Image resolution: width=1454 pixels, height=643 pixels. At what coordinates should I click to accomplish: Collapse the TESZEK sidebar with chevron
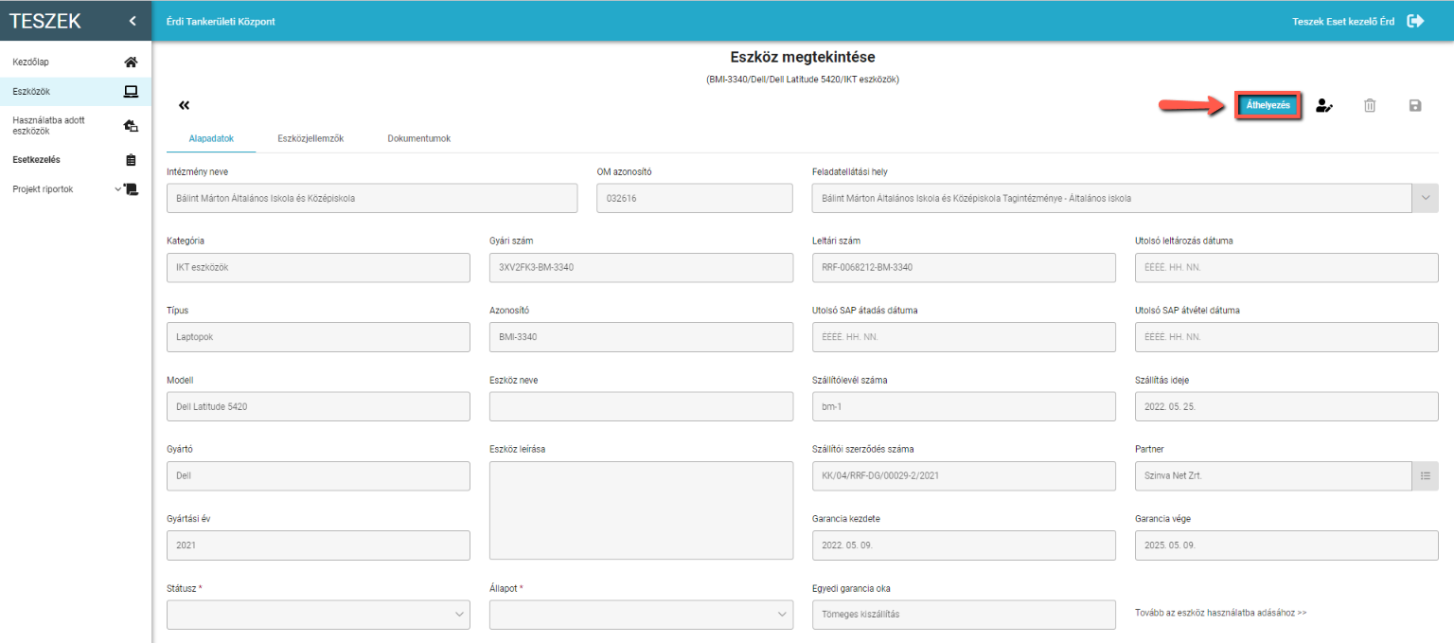[133, 21]
